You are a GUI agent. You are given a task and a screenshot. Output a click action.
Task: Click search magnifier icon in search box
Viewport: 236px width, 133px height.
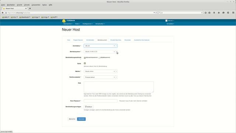click(x=160, y=13)
